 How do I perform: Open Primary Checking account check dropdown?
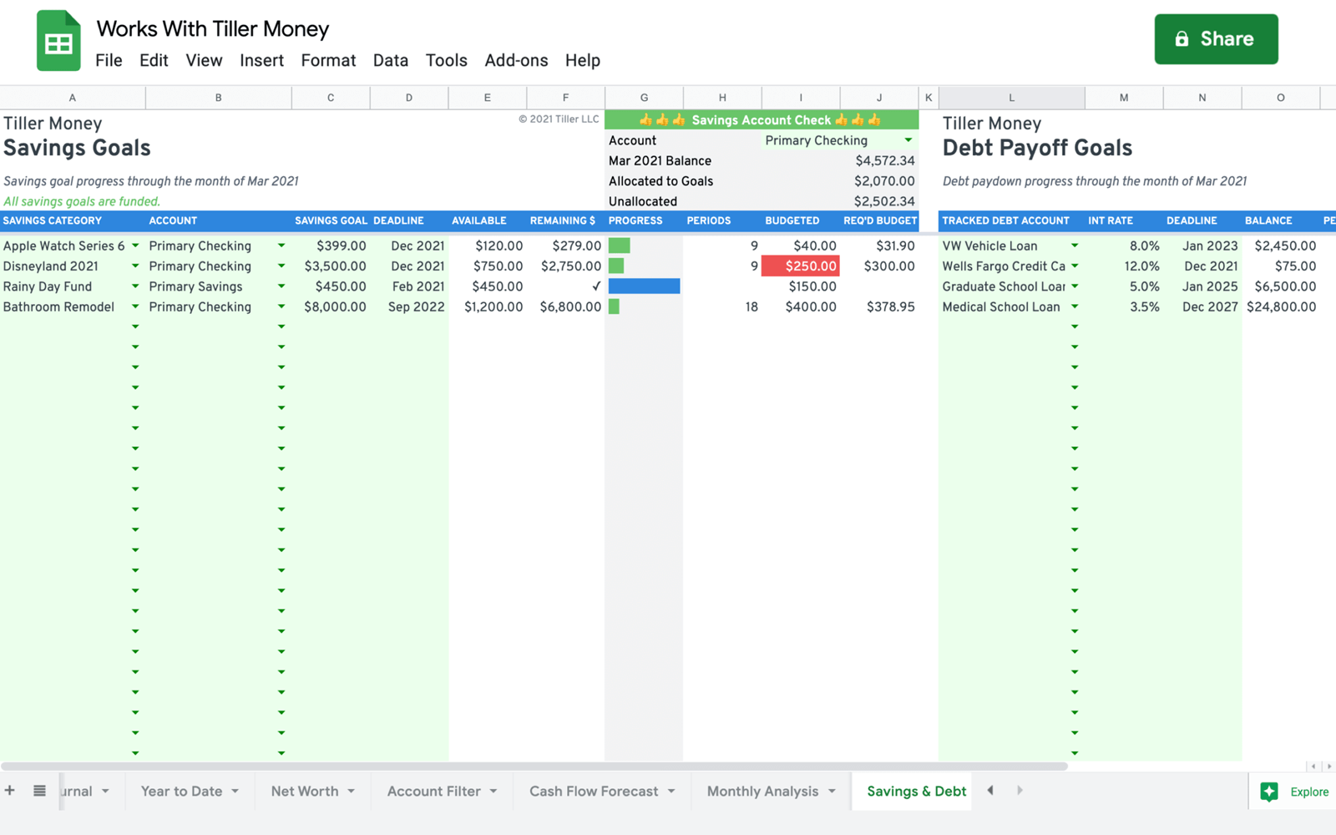tap(908, 140)
